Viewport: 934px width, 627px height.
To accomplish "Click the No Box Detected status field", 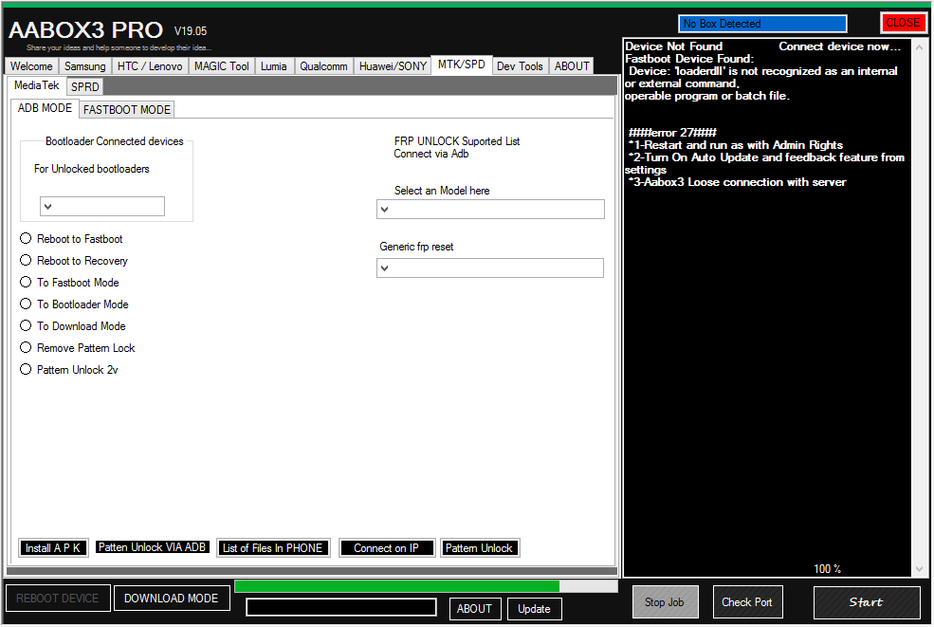I will (x=762, y=24).
